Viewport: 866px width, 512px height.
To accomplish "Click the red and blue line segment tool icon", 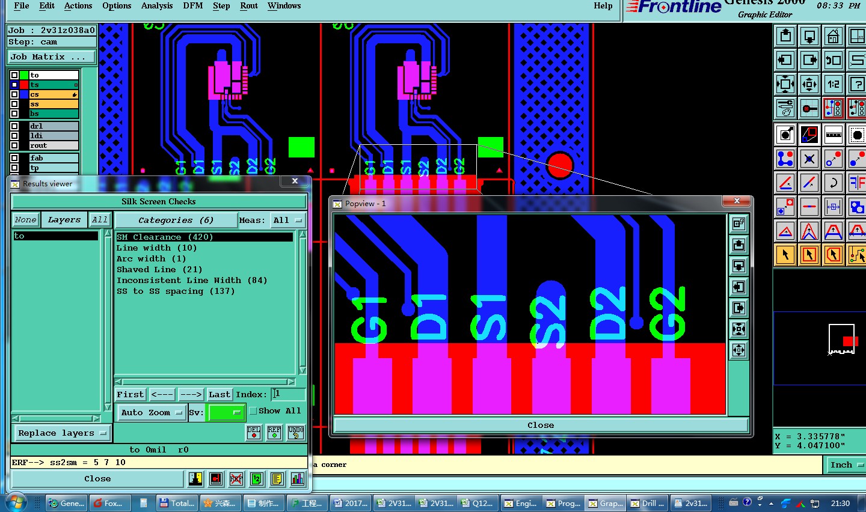I will [809, 183].
